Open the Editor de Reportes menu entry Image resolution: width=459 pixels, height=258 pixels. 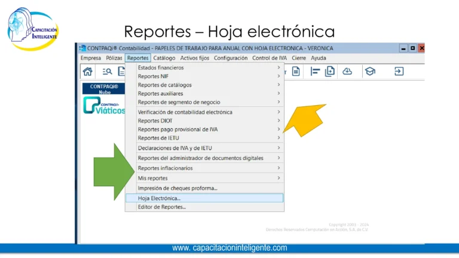pos(203,207)
